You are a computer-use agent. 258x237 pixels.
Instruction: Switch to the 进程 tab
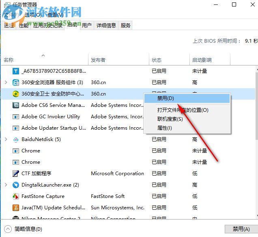[9, 25]
